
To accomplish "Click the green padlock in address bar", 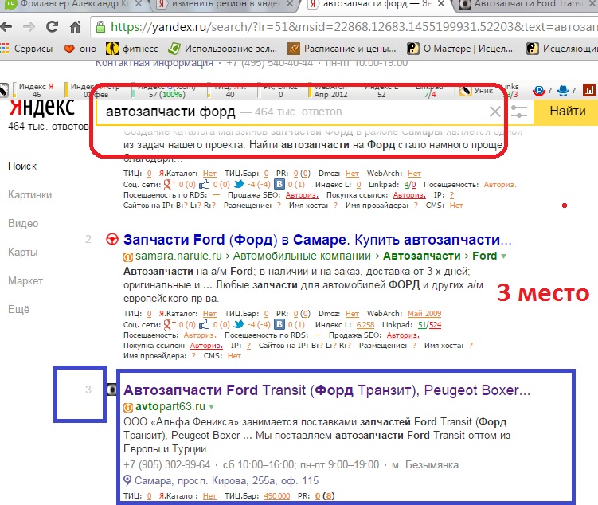I will click(100, 27).
